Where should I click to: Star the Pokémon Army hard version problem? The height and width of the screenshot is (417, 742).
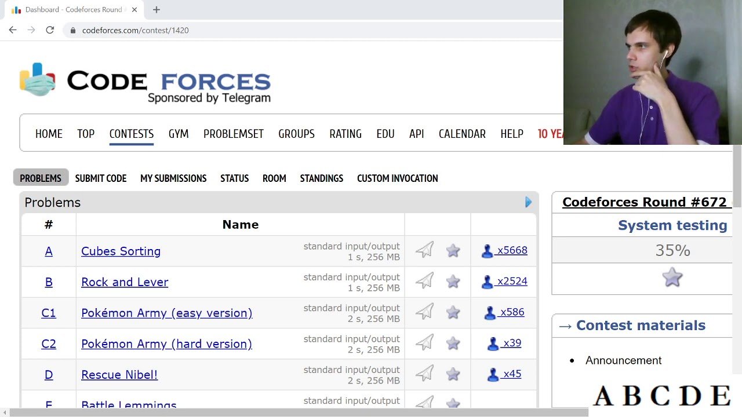click(x=453, y=343)
